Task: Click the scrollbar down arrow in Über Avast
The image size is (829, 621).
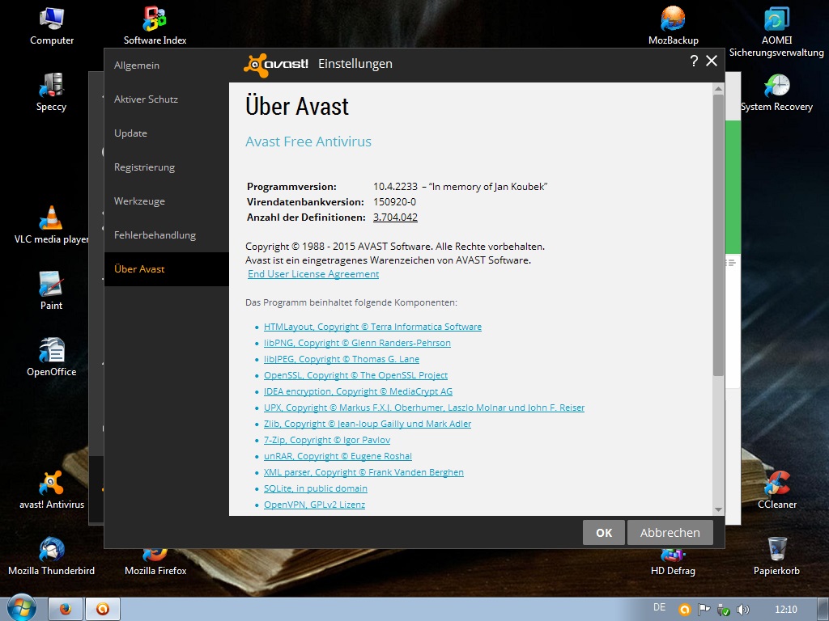Action: [x=718, y=509]
